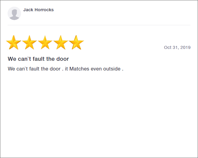Image resolution: width=198 pixels, height=158 pixels.
Task: Click the divider line below the reviewer name
Action: (99, 25)
